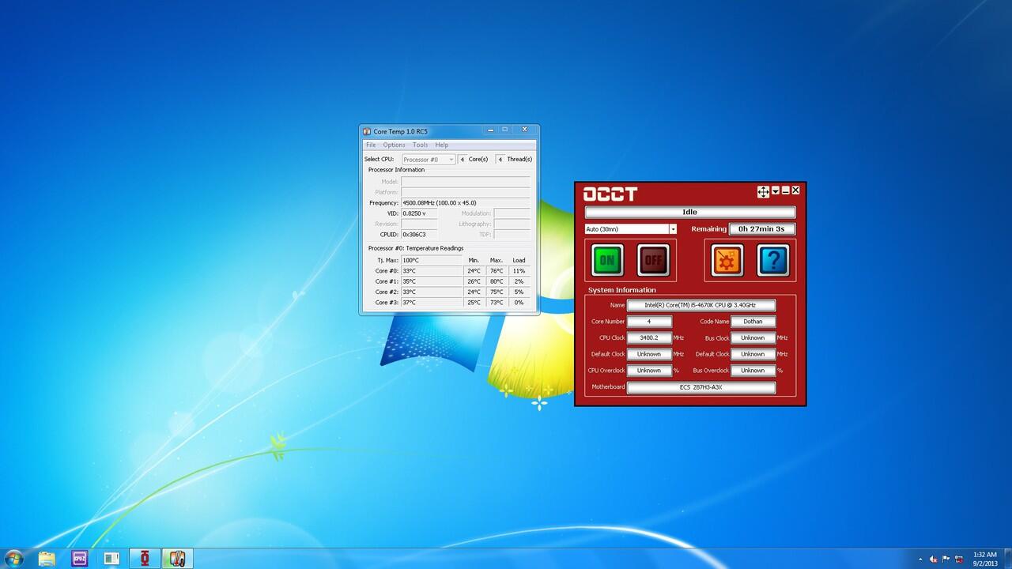Viewport: 1012px width, 569px height.
Task: Click the OCCT CPU Name field i5-4670K
Action: [701, 305]
